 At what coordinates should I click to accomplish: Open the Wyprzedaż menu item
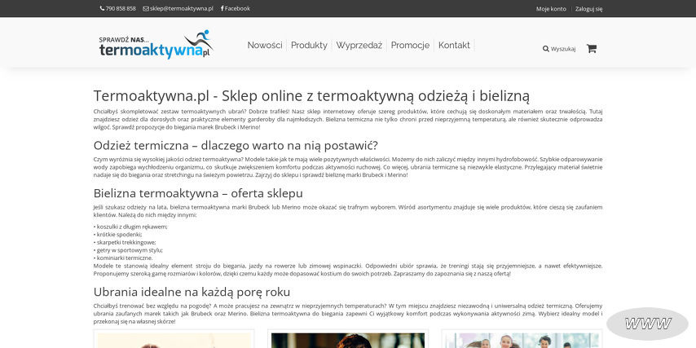click(x=359, y=46)
